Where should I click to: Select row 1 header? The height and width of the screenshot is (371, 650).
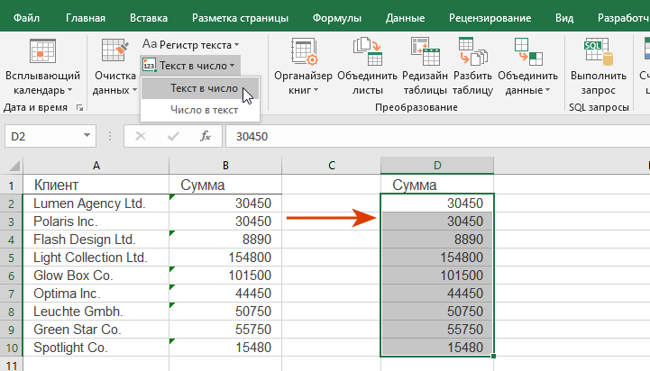pos(11,185)
